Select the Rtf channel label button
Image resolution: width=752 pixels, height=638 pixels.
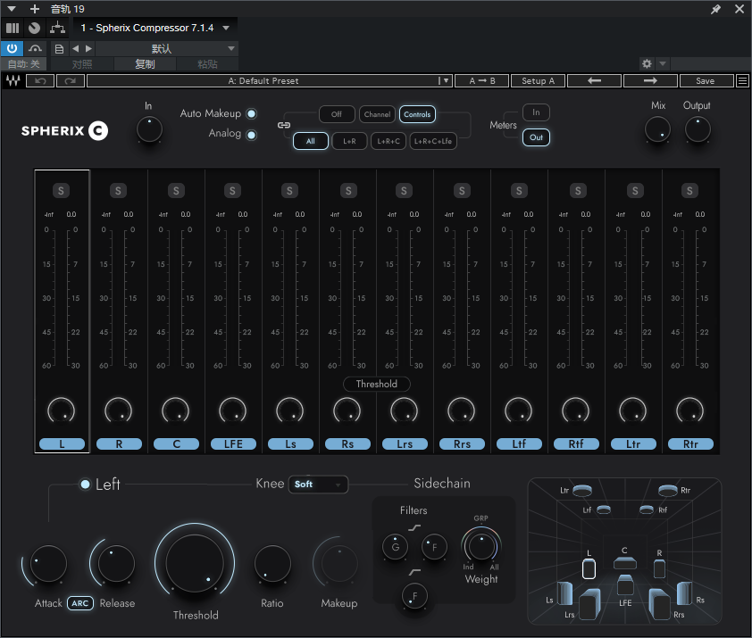(576, 443)
